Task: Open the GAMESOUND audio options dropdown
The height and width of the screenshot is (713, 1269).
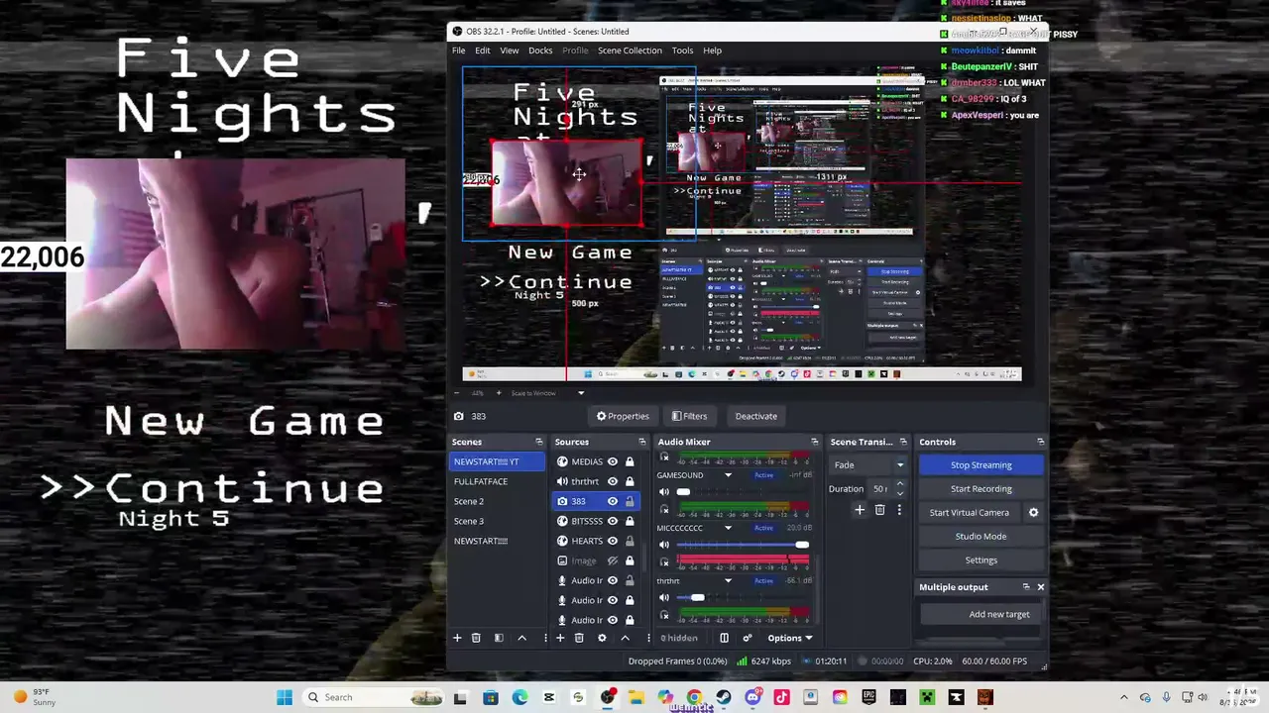Action: pos(728,475)
